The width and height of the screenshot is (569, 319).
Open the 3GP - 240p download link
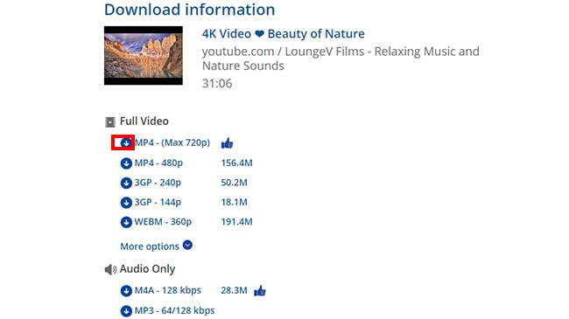[158, 183]
